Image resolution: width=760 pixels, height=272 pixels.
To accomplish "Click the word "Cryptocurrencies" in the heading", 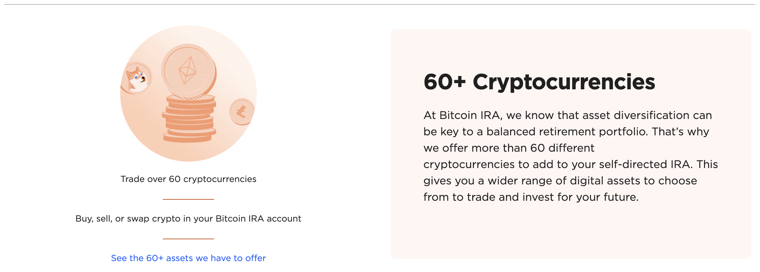I will [564, 82].
